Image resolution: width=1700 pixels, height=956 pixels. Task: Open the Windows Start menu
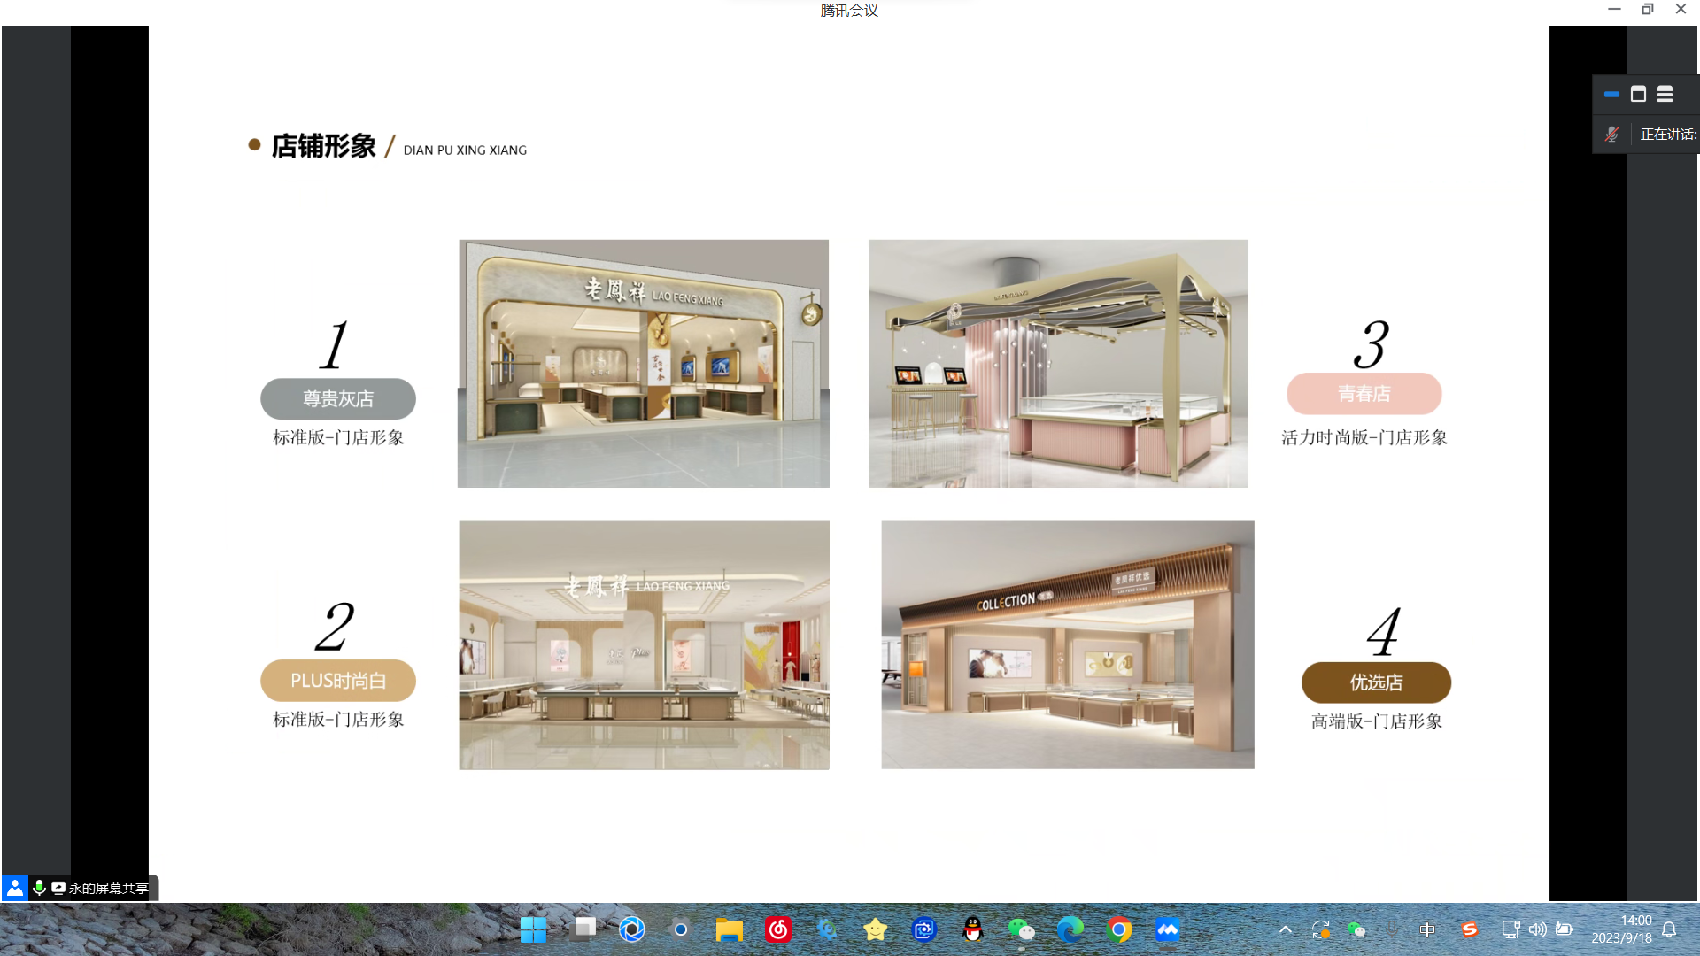(533, 929)
